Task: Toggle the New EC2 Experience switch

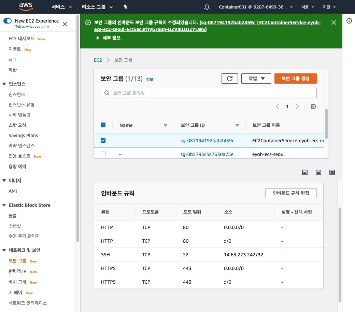Action: (x=8, y=21)
